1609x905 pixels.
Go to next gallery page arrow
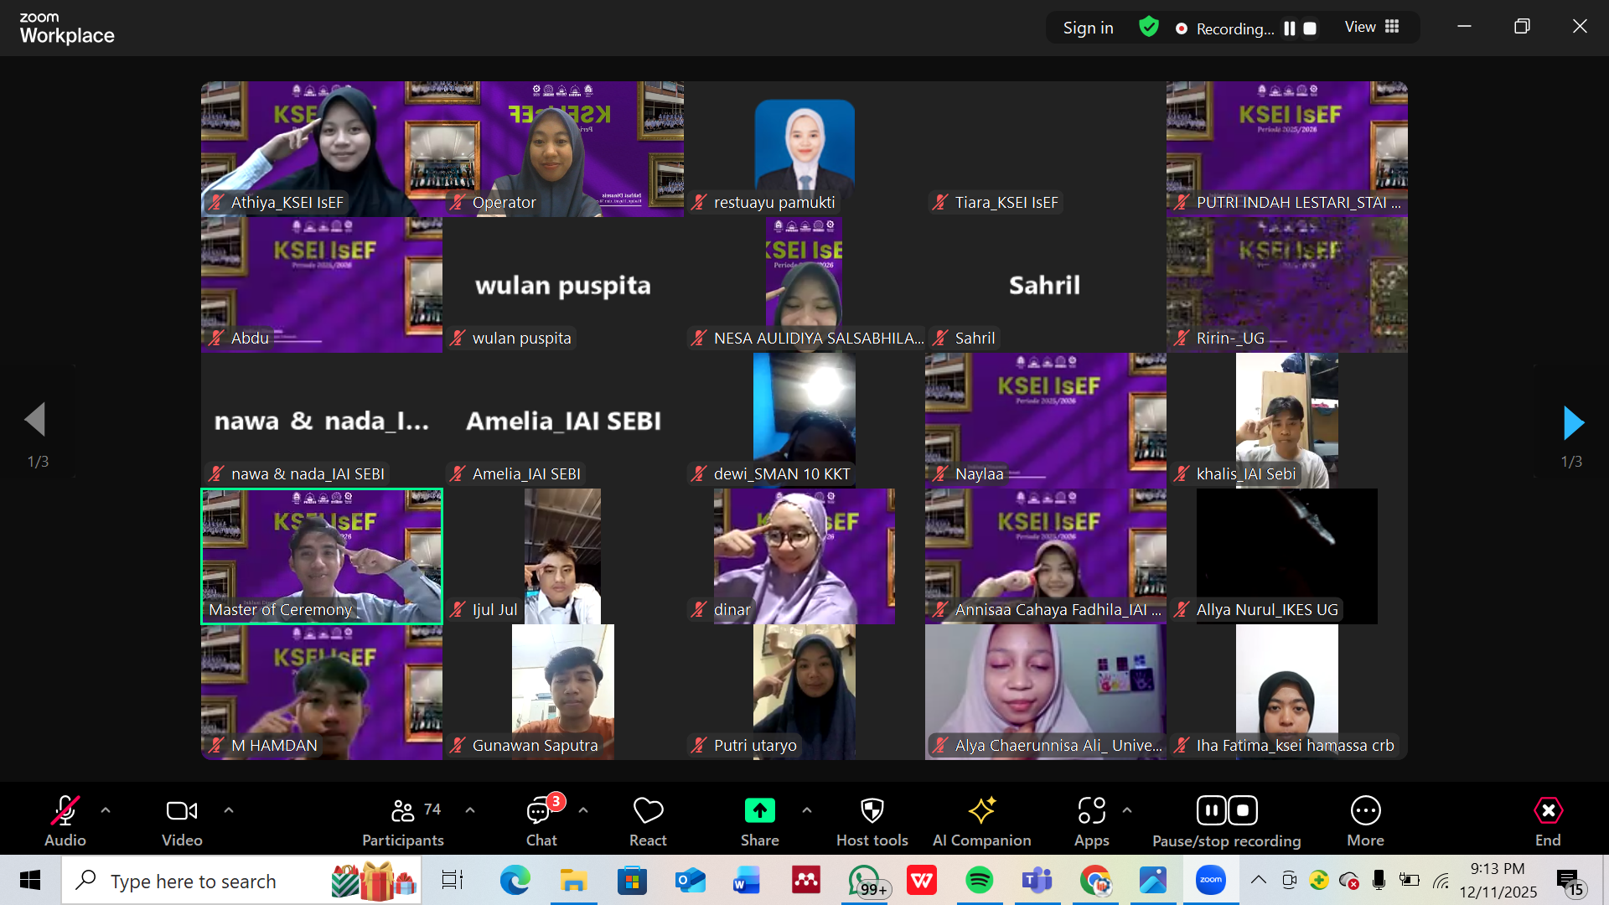pos(1573,422)
